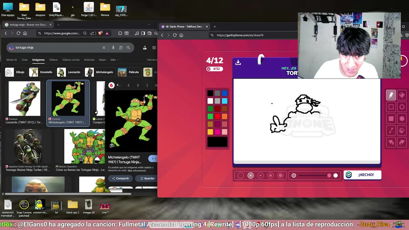This screenshot has height=230, width=409.
Task: Choose the outlined ellipse shape tool
Action: pos(402,107)
